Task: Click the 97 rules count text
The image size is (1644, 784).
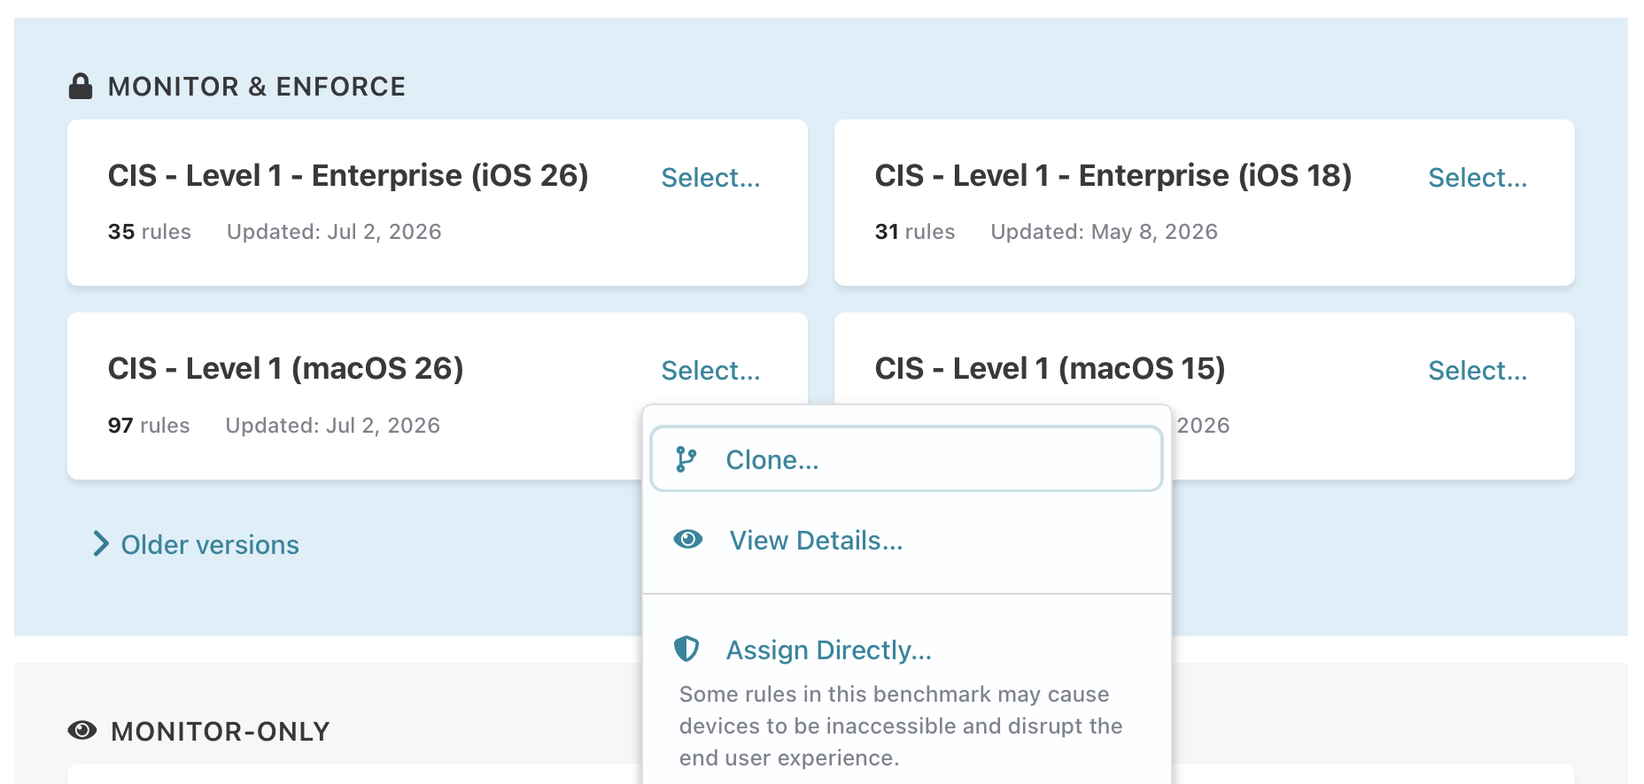Action: coord(149,426)
